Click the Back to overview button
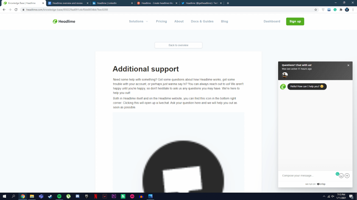 [178, 45]
